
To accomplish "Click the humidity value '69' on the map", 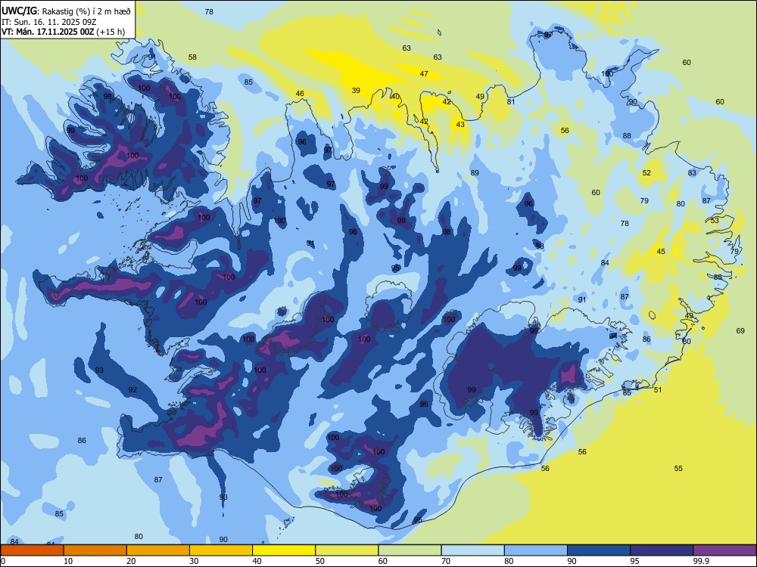I will pyautogui.click(x=740, y=331).
